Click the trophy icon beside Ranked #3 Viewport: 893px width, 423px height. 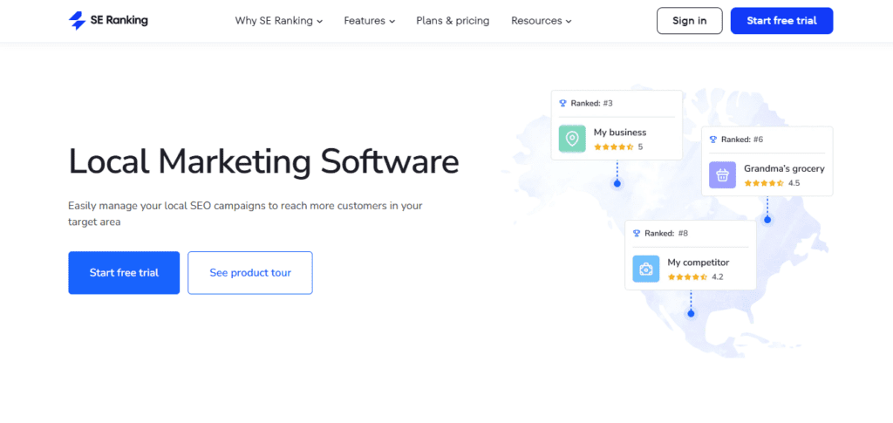pos(563,103)
